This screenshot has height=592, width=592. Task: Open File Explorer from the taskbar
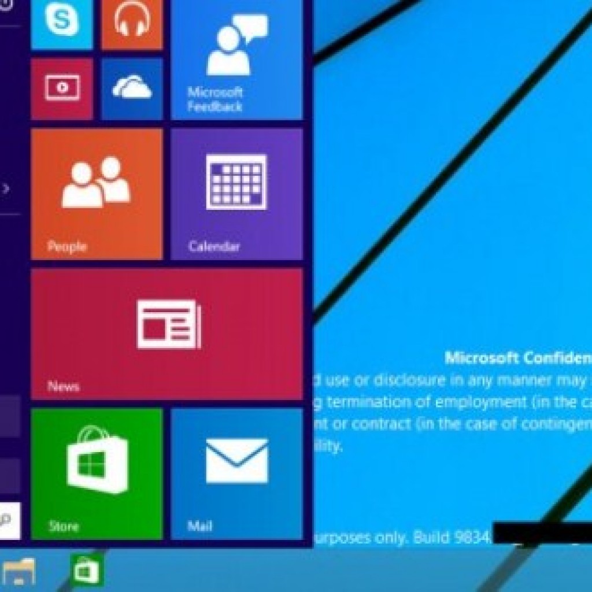click(18, 571)
